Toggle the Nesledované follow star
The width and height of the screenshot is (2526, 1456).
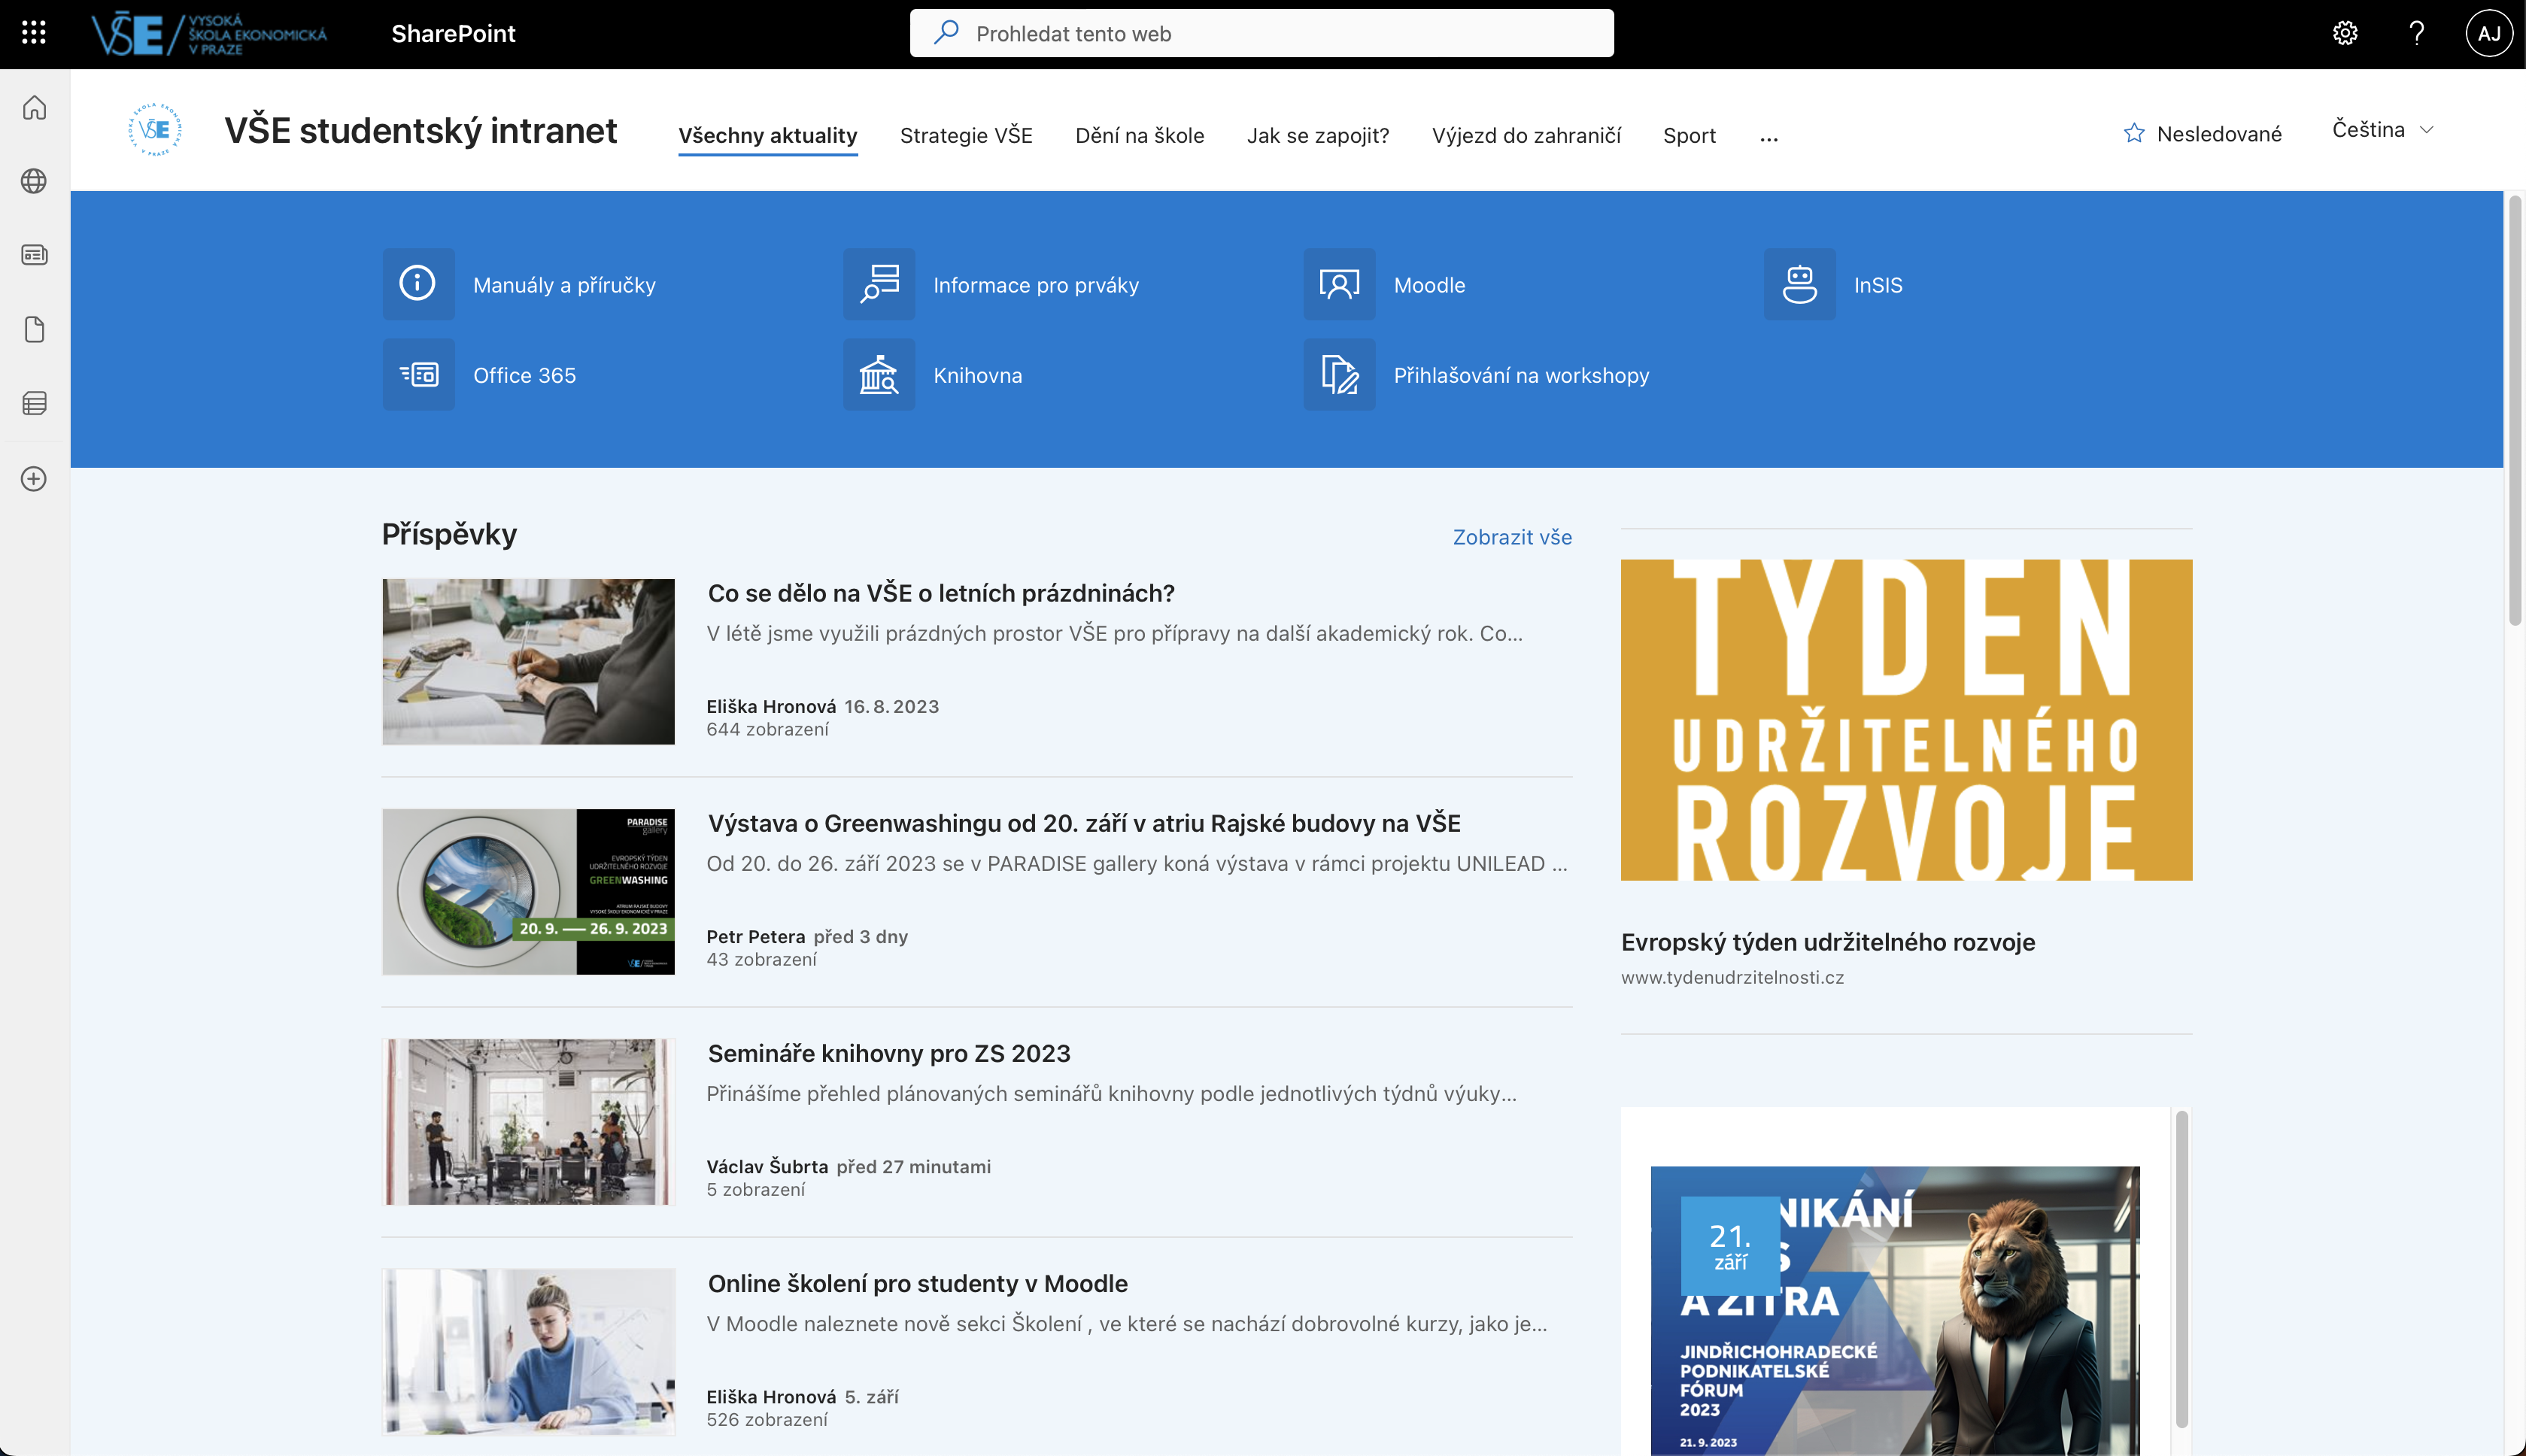tap(2134, 133)
